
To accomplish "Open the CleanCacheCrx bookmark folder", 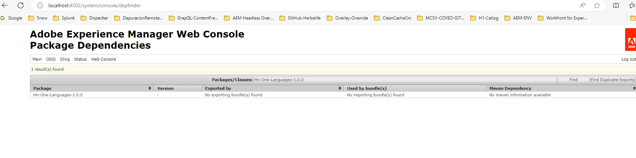I will 392,18.
